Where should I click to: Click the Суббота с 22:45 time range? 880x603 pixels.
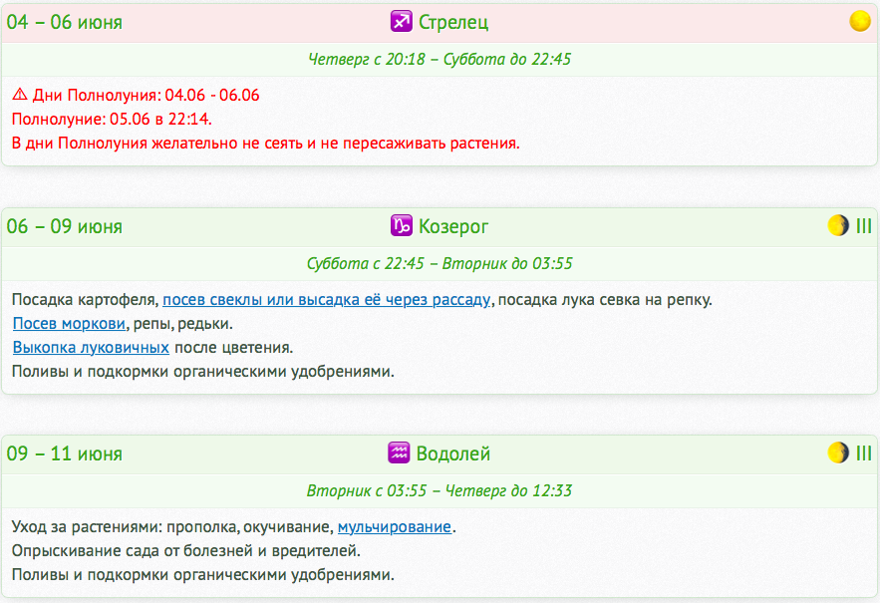point(440,264)
